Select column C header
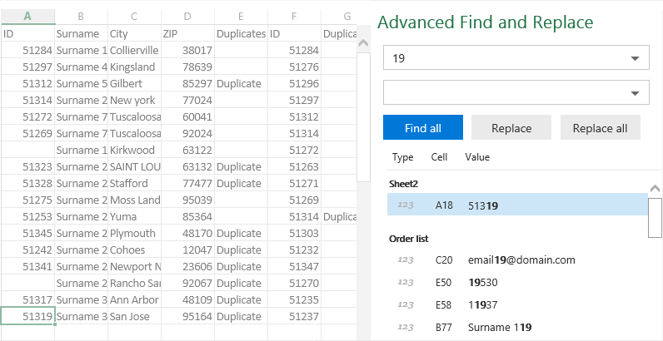 [134, 17]
